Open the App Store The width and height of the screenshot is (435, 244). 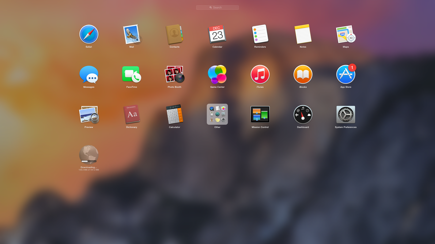(x=346, y=75)
